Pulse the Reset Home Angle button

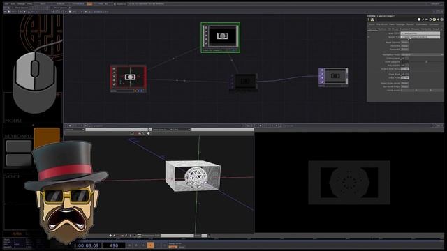405,83
